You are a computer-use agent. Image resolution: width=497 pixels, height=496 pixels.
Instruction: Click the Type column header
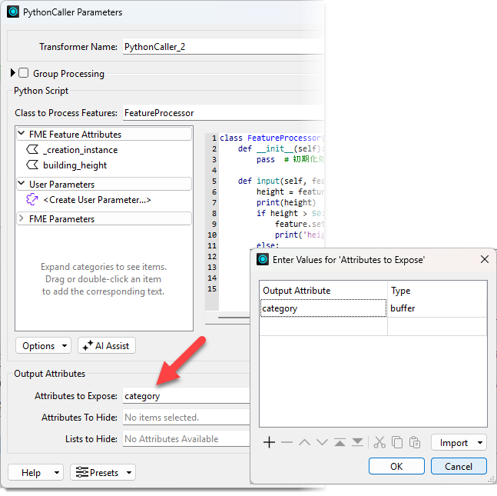[437, 291]
